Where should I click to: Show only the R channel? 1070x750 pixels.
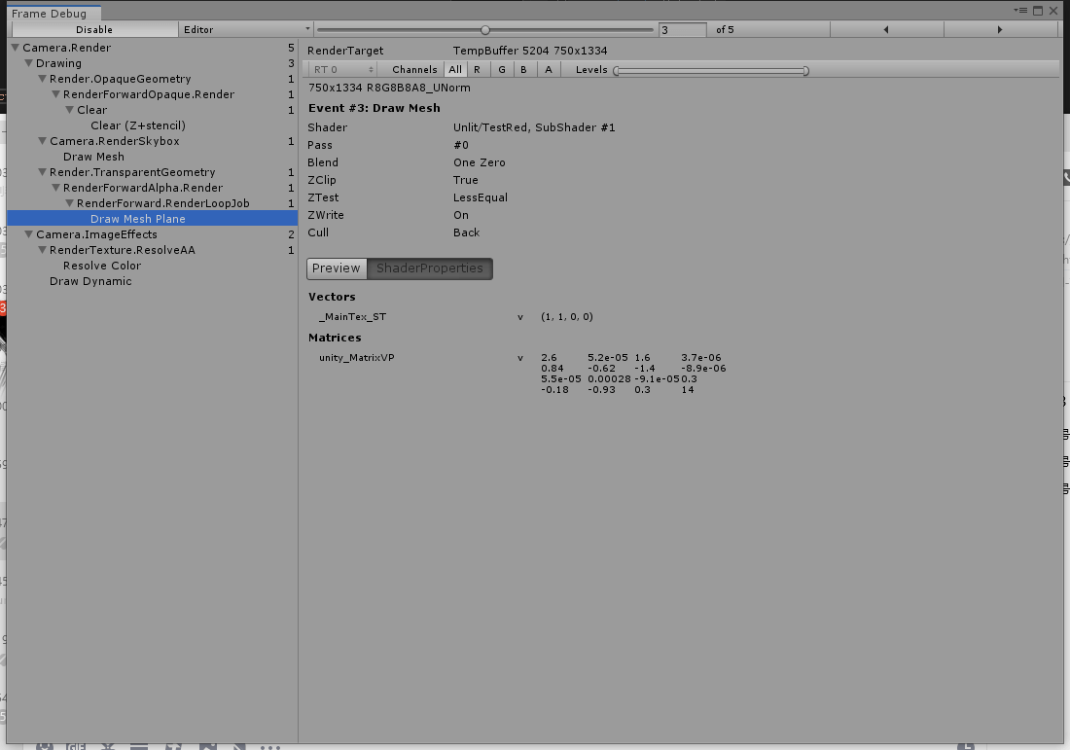[477, 70]
